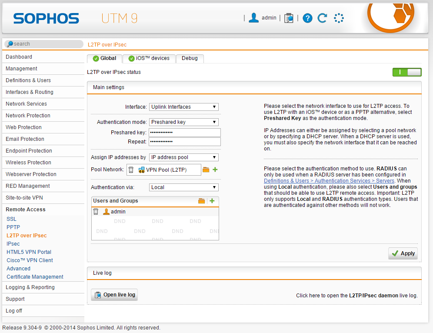This screenshot has width=433, height=333.
Task: Open the Authentication via dropdown
Action: point(184,187)
